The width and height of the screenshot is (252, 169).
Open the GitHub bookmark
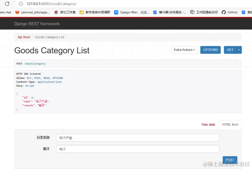tap(229, 12)
